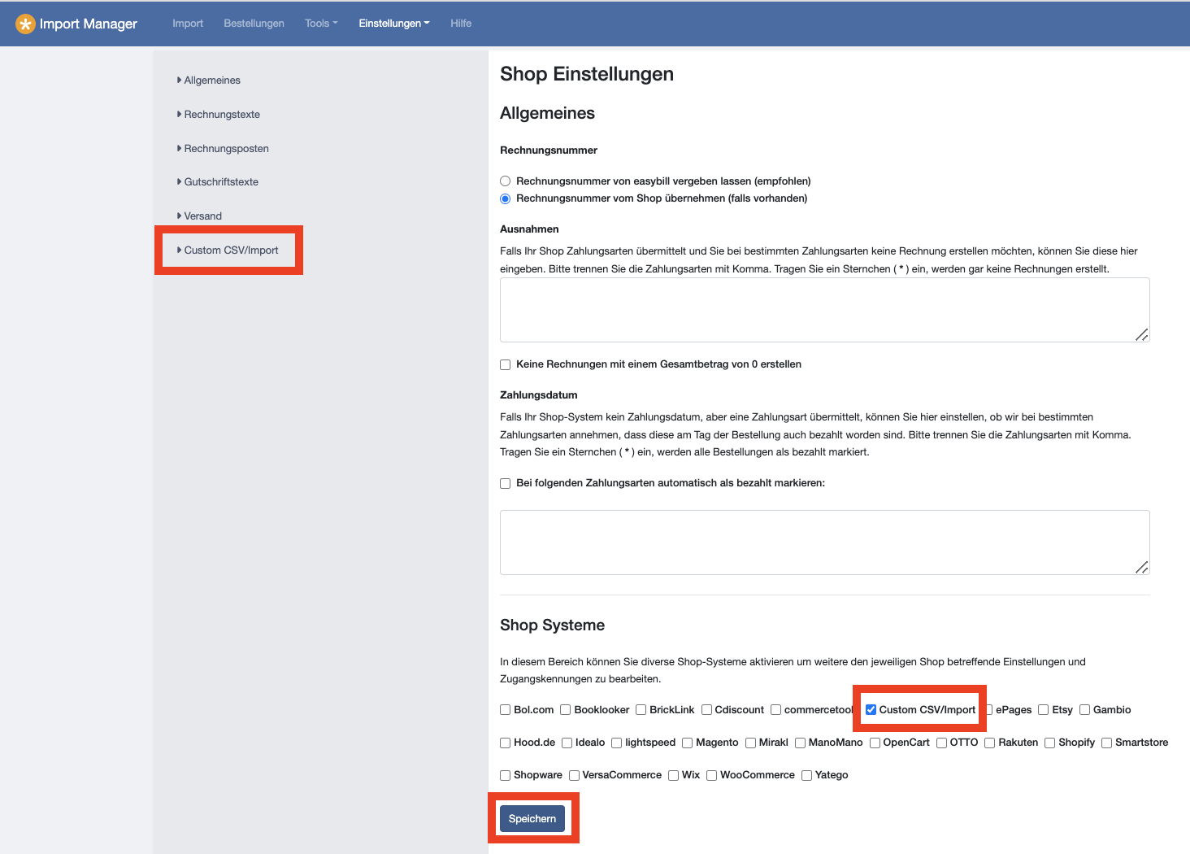This screenshot has height=854, width=1190.
Task: Expand the Rechnungsposten sidebar section
Action: click(223, 149)
